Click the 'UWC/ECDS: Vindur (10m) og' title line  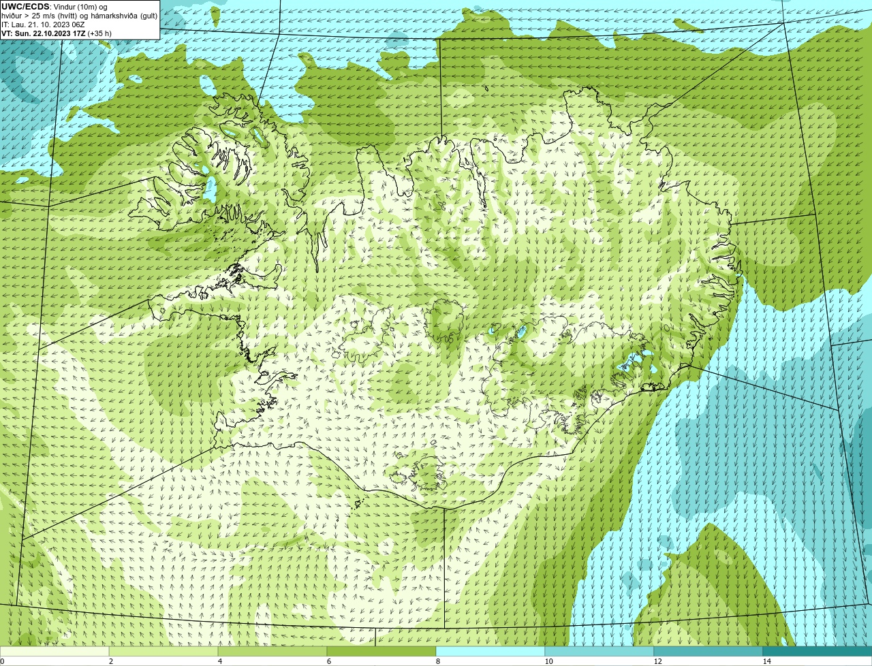(x=54, y=6)
